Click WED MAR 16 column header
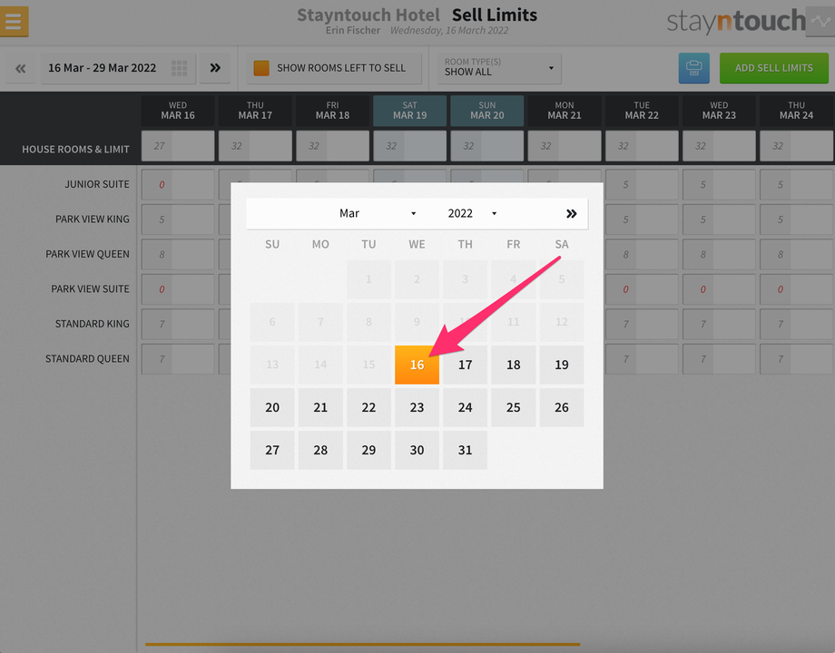Screen dimensions: 835x653 pos(178,111)
